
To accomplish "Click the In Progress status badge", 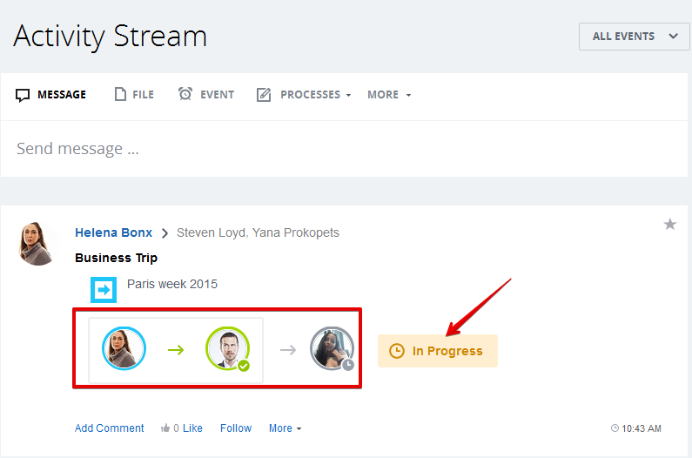I will pyautogui.click(x=438, y=351).
